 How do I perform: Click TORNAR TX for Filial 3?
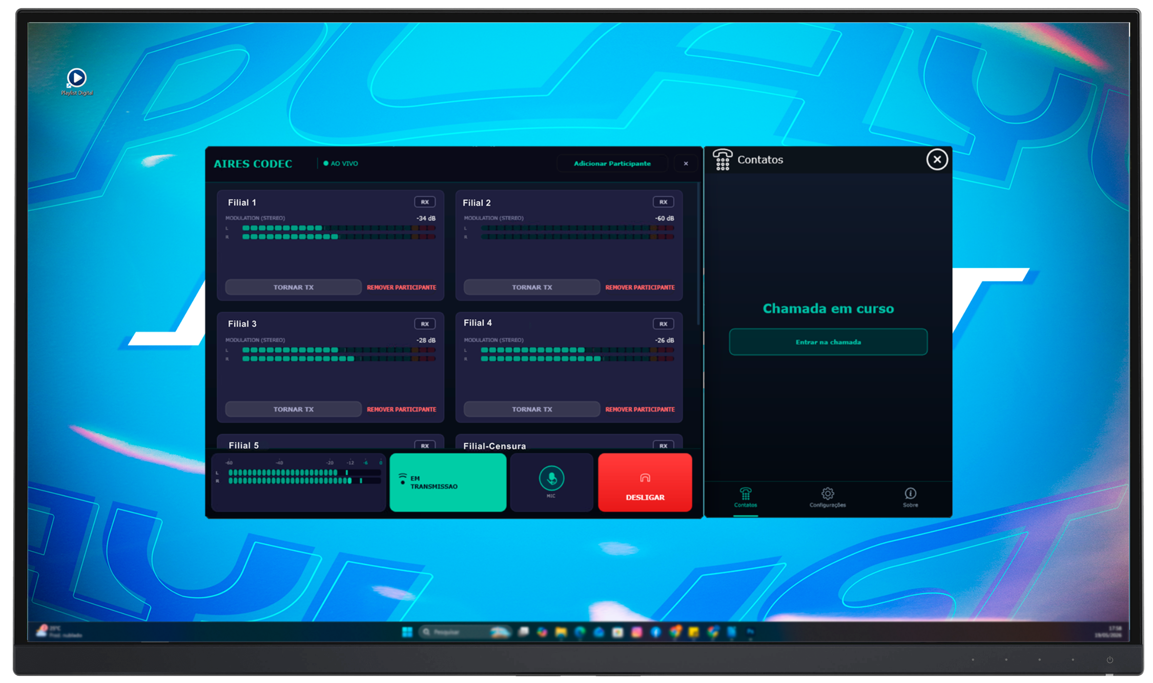click(293, 409)
